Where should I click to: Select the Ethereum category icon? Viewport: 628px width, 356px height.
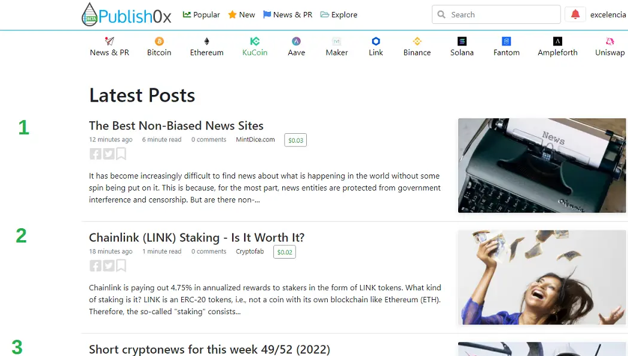[x=207, y=41]
